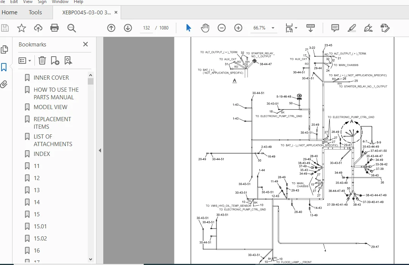Switch to the Home tab
Viewport: 409px width, 265px height.
point(9,12)
